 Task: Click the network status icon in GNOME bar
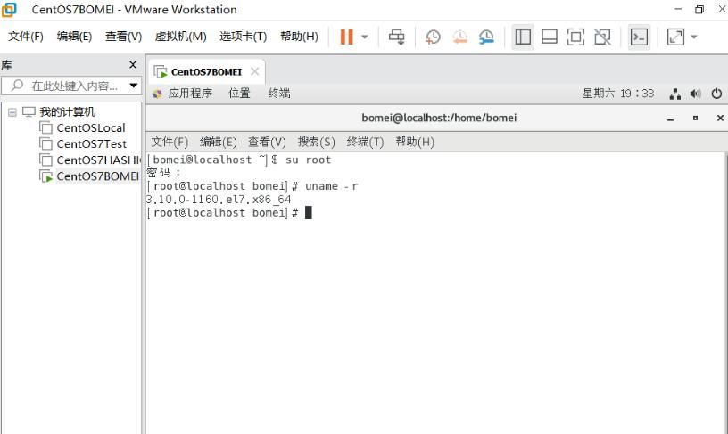coord(675,94)
